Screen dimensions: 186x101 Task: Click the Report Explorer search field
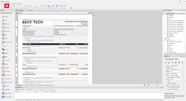pos(174,12)
